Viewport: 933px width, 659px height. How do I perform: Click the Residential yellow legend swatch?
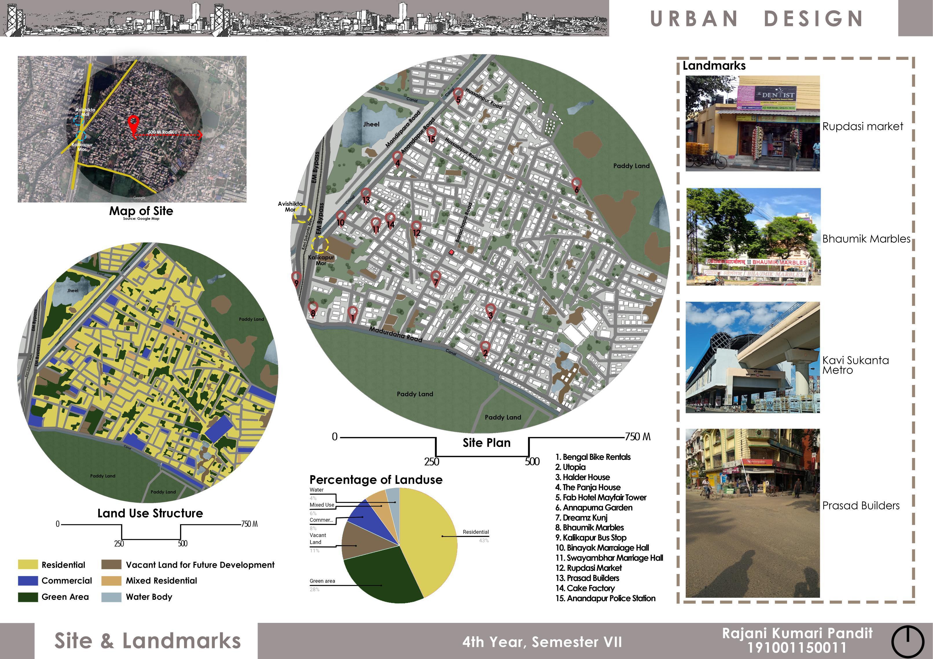click(27, 564)
